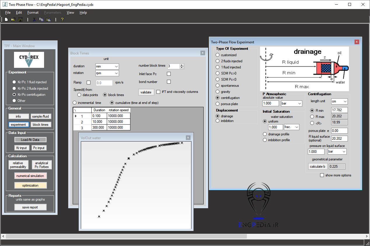Image resolution: width=370 pixels, height=246 pixels.
Task: Click the Copy toolbar icon
Action: (41, 20)
